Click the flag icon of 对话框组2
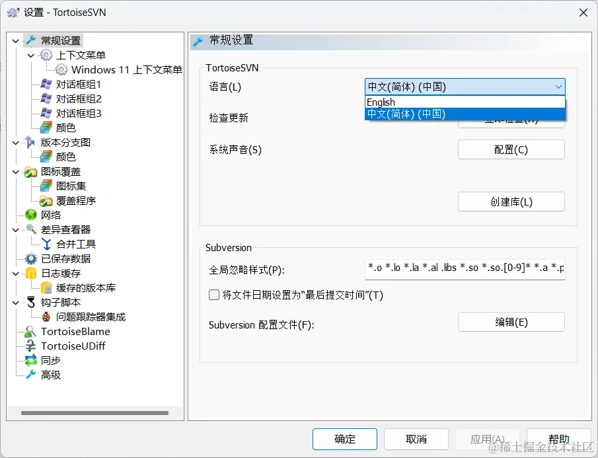598x458 pixels. [46, 98]
